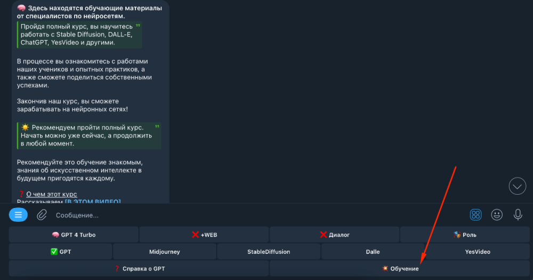Viewport: 533px width, 280px height.
Task: Choose the StableDiffusion keyboard button
Action: click(269, 252)
